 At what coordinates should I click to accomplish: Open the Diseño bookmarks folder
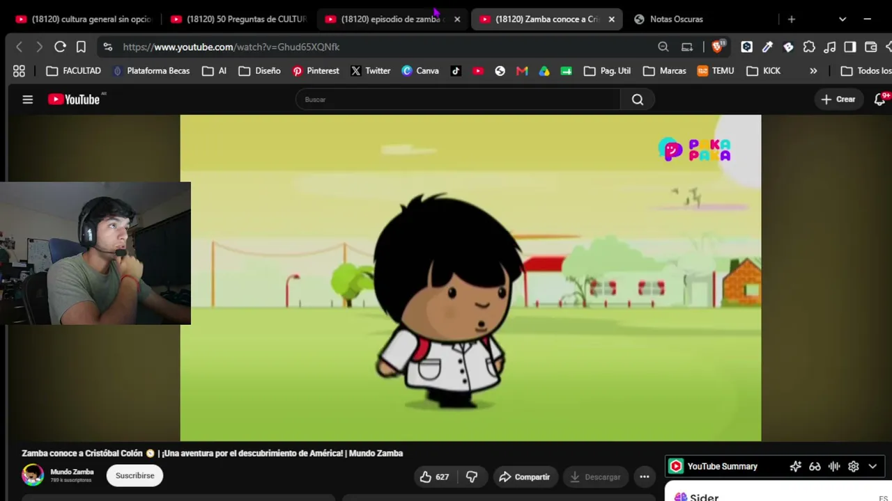[259, 71]
